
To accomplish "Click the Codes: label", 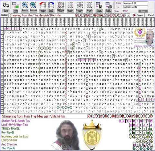I will 5,15.
